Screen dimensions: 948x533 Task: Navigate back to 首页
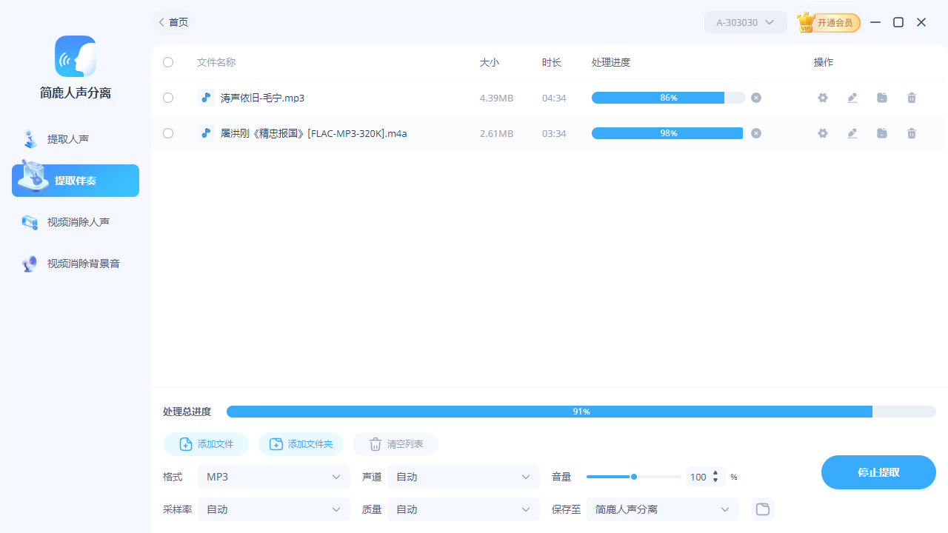click(x=173, y=22)
